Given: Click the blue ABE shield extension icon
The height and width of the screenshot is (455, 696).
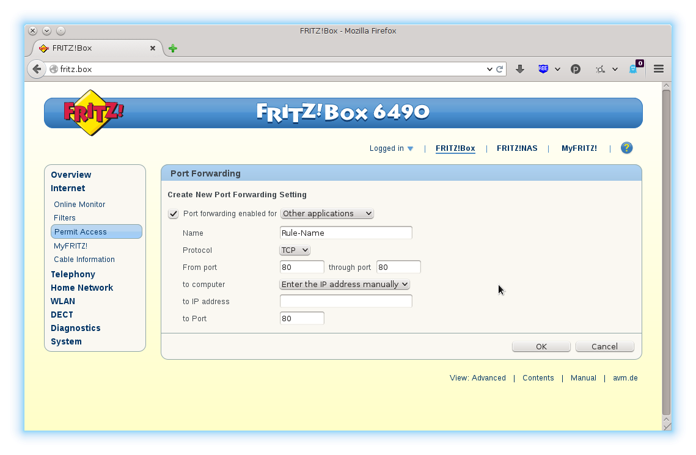Looking at the screenshot, I should coord(543,68).
